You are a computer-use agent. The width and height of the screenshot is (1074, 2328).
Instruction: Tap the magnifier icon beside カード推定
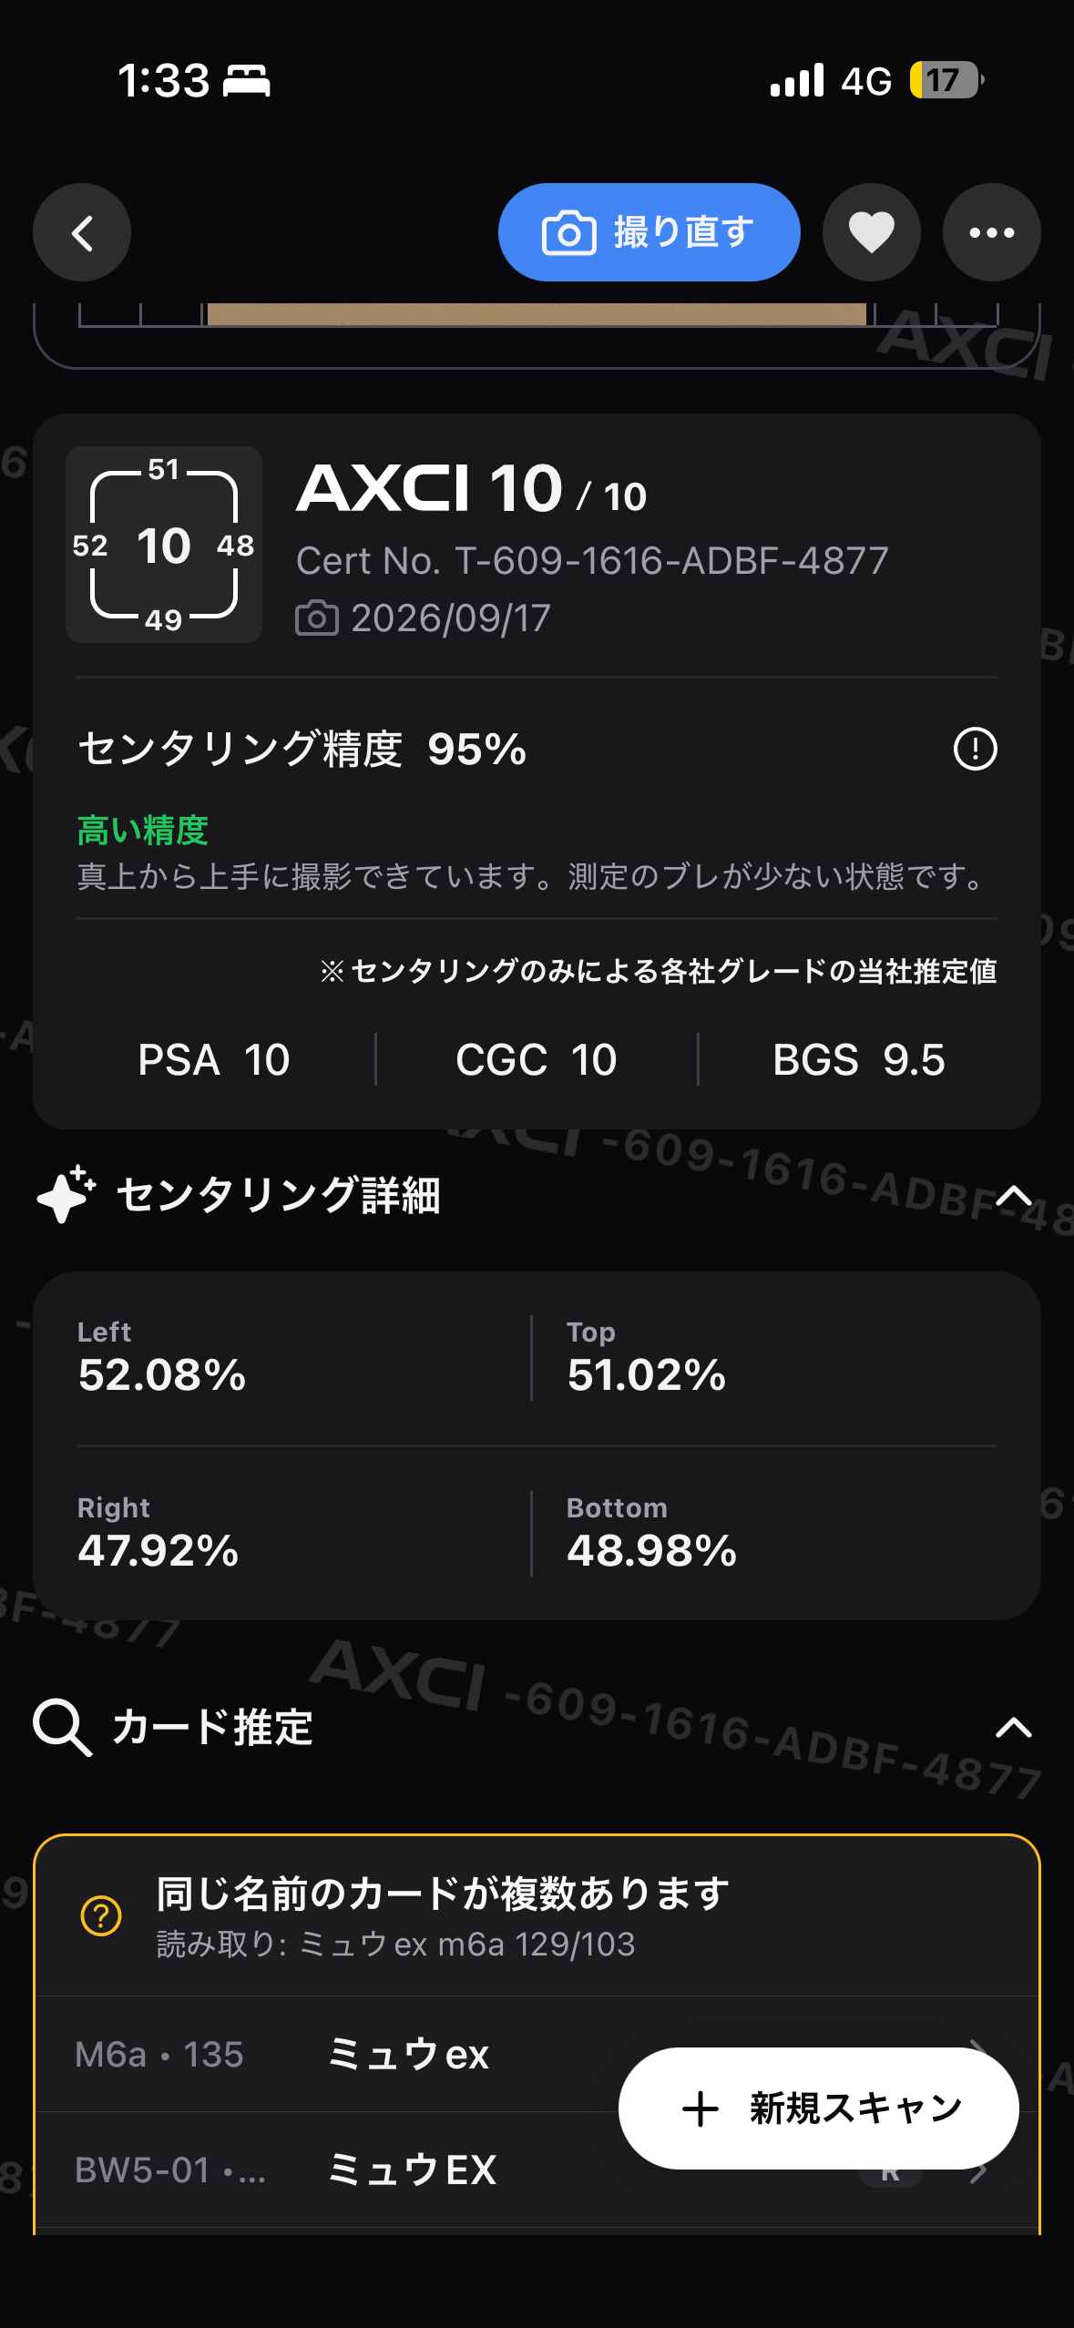62,1727
